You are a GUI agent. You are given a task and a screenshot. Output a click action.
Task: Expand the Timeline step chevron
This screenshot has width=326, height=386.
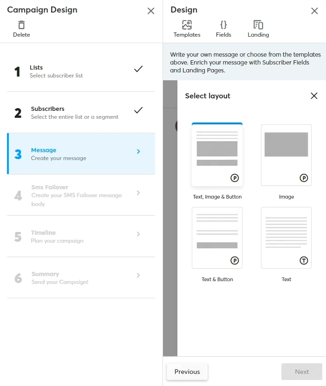138,234
